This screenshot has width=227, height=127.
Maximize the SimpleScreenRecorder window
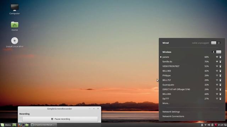94,109
